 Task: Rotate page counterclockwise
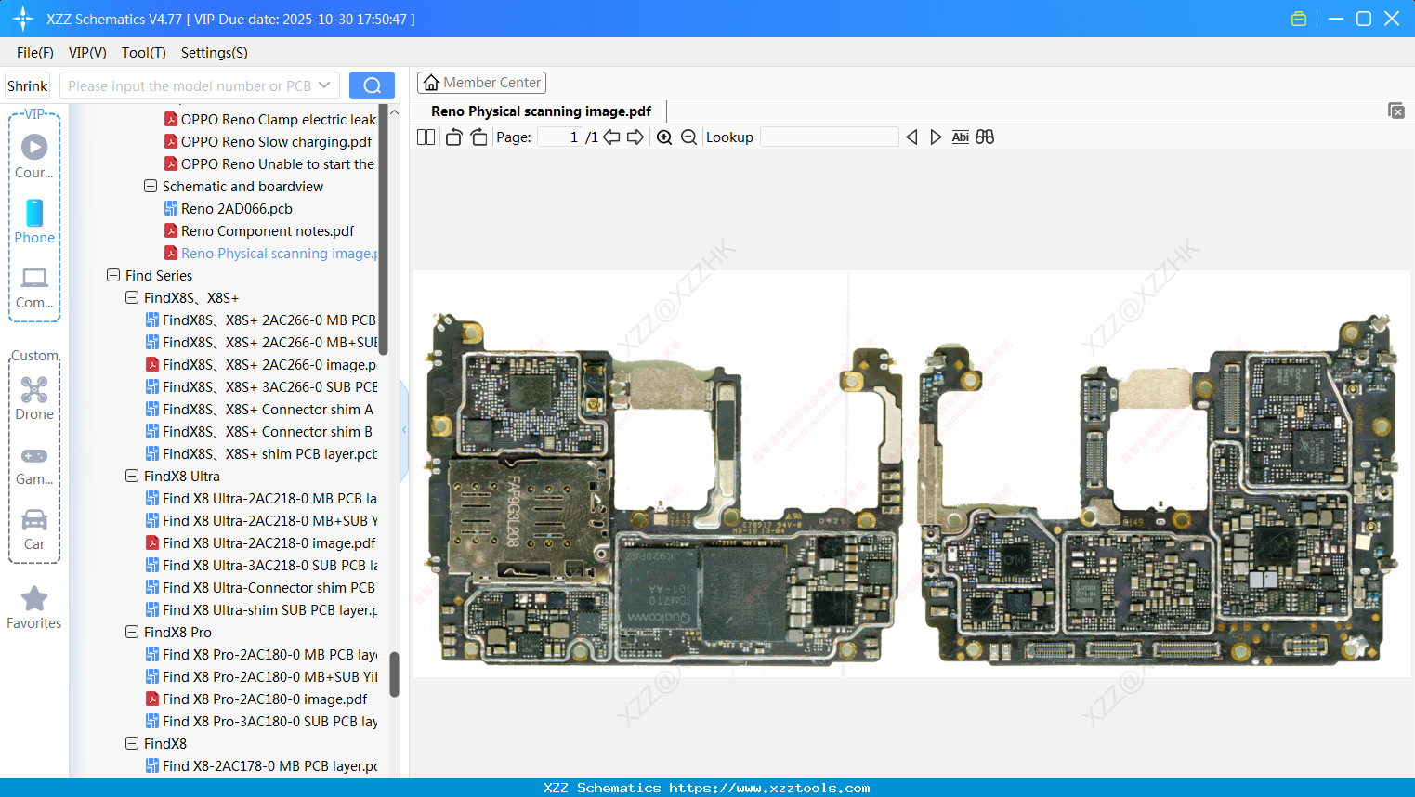tap(453, 137)
